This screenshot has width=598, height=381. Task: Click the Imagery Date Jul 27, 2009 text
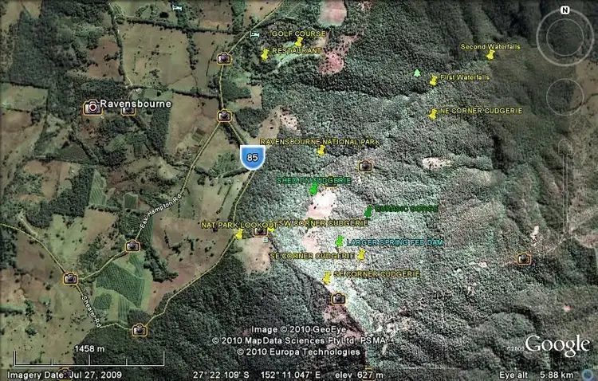point(65,375)
